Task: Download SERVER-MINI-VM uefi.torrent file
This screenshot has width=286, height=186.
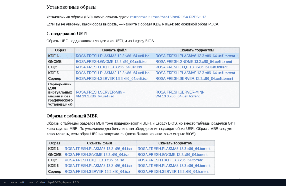Action: (x=180, y=94)
